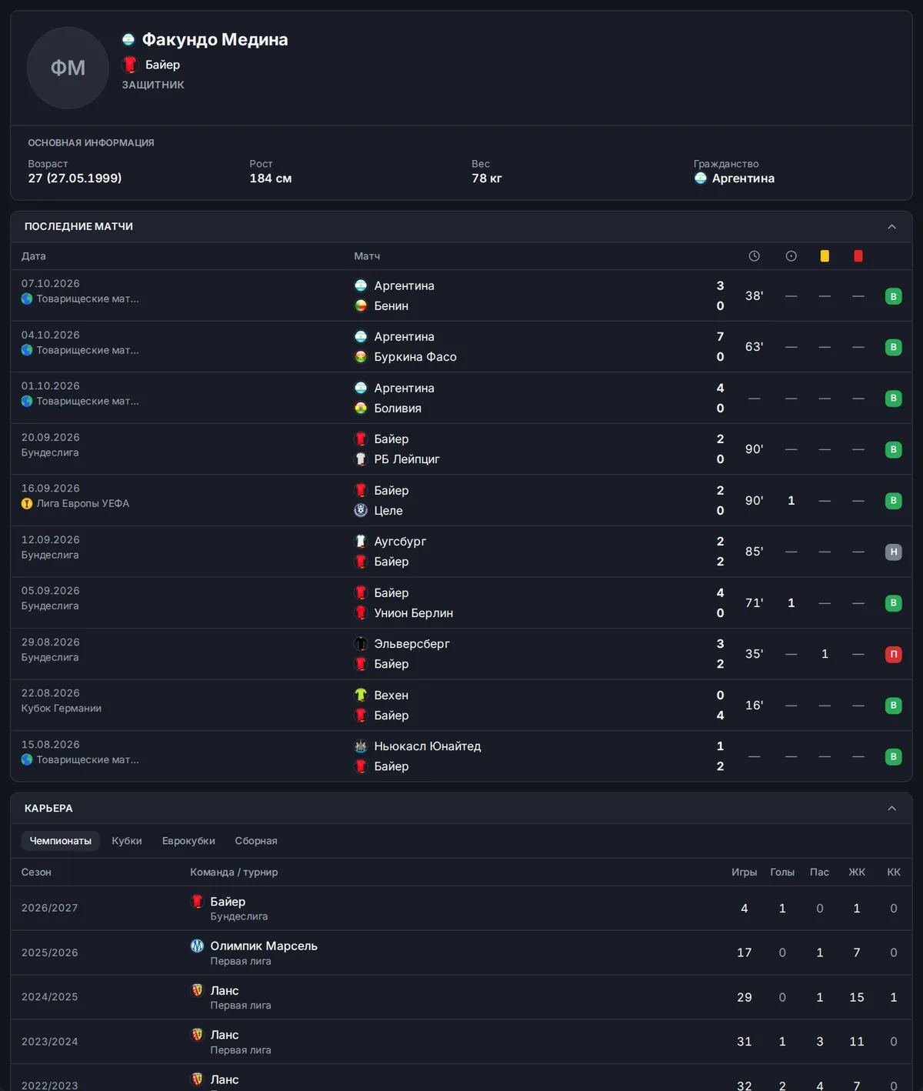
Task: Click the height value 184 см
Action: 271,178
